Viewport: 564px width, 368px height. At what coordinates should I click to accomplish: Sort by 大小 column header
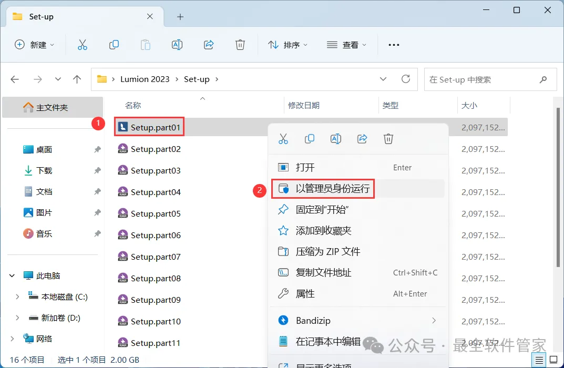(469, 105)
